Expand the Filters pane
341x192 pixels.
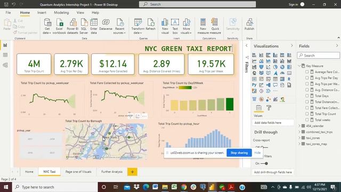point(246,46)
